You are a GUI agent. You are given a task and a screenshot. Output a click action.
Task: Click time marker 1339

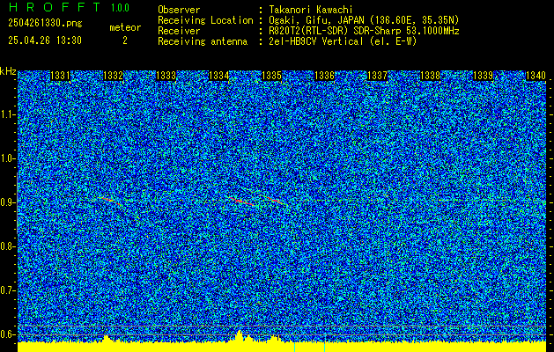pyautogui.click(x=484, y=76)
